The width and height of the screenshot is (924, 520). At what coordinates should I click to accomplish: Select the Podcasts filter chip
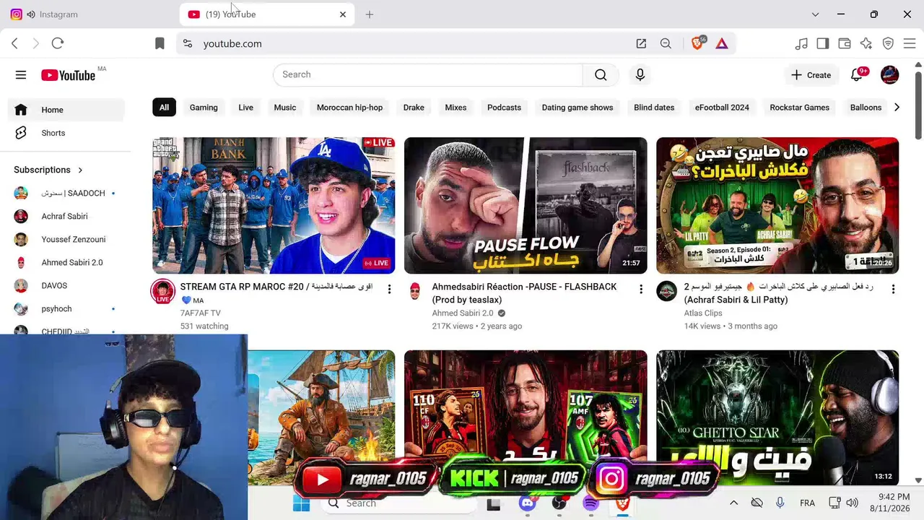(504, 108)
